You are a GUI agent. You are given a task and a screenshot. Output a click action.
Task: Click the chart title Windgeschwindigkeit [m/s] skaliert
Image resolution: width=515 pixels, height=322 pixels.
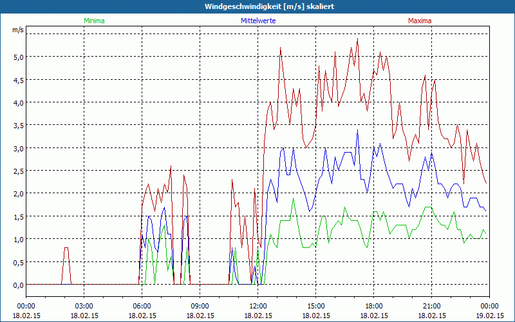(269, 6)
